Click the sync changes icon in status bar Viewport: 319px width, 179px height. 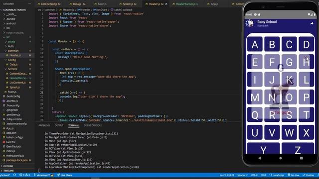point(14,175)
